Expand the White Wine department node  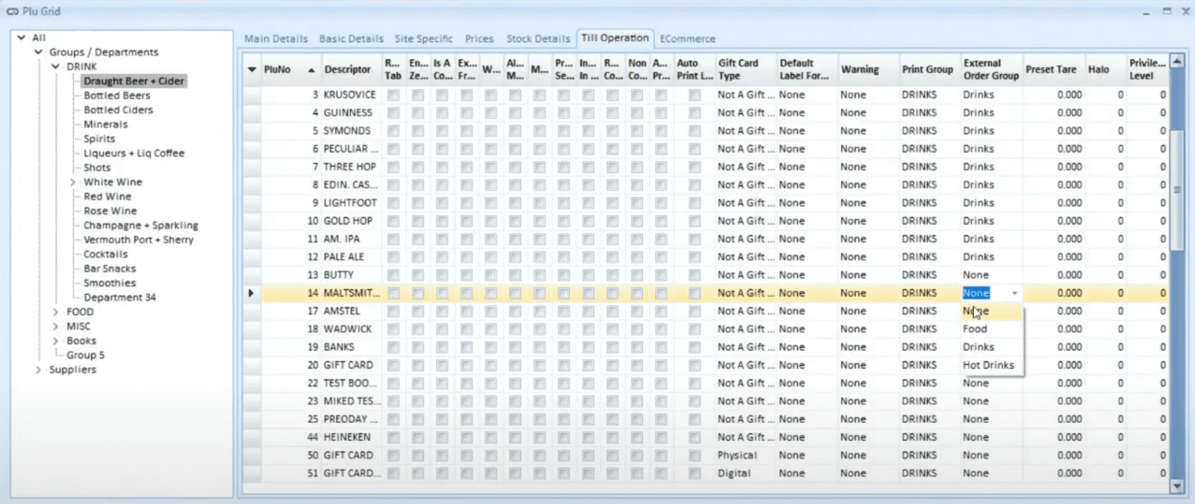[x=73, y=182]
